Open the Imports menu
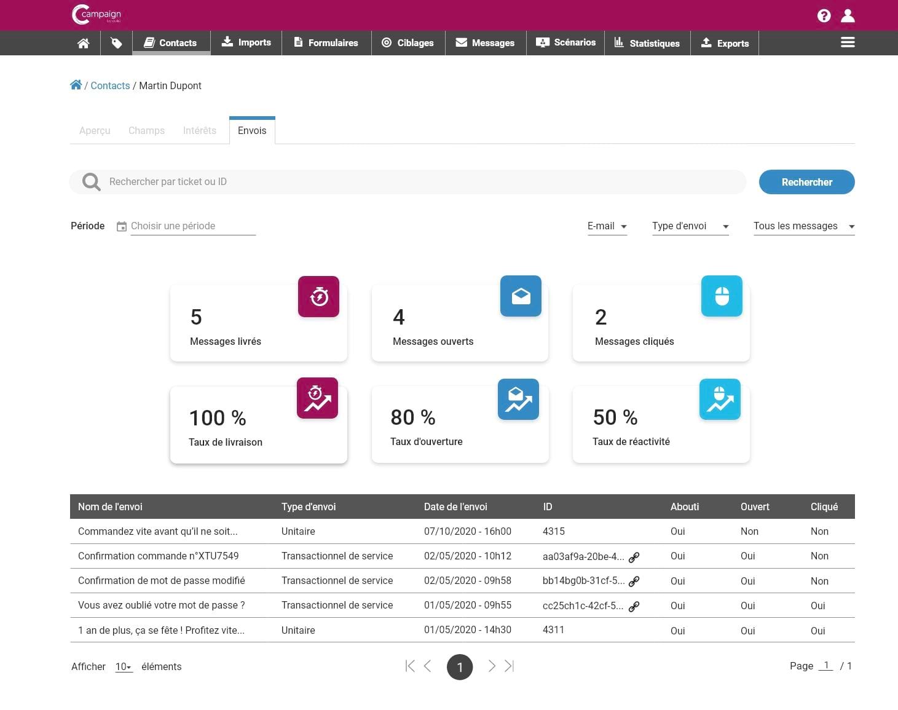Viewport: 898px width, 710px height. pyautogui.click(x=246, y=42)
